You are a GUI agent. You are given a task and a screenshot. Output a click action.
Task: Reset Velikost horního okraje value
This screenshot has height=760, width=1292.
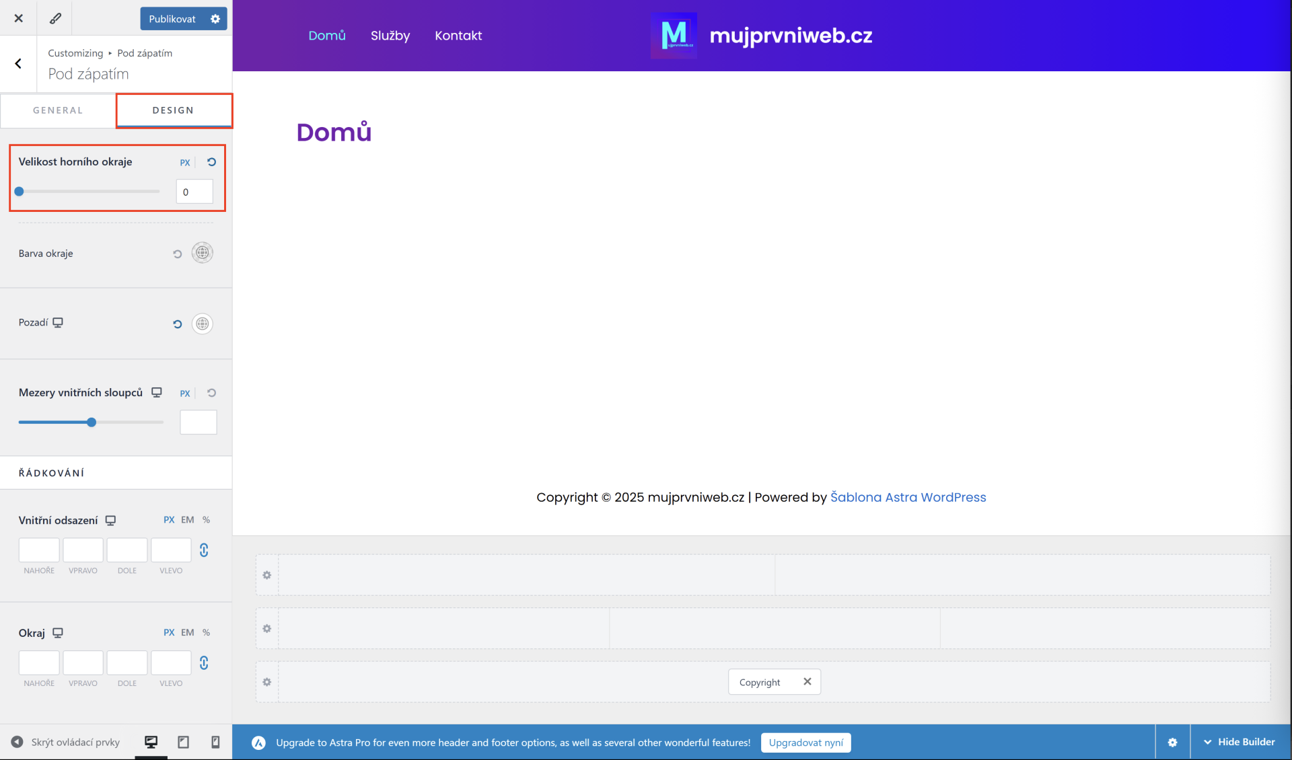pyautogui.click(x=211, y=162)
